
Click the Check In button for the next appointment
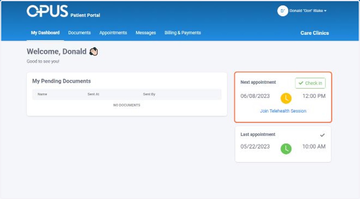pyautogui.click(x=310, y=83)
